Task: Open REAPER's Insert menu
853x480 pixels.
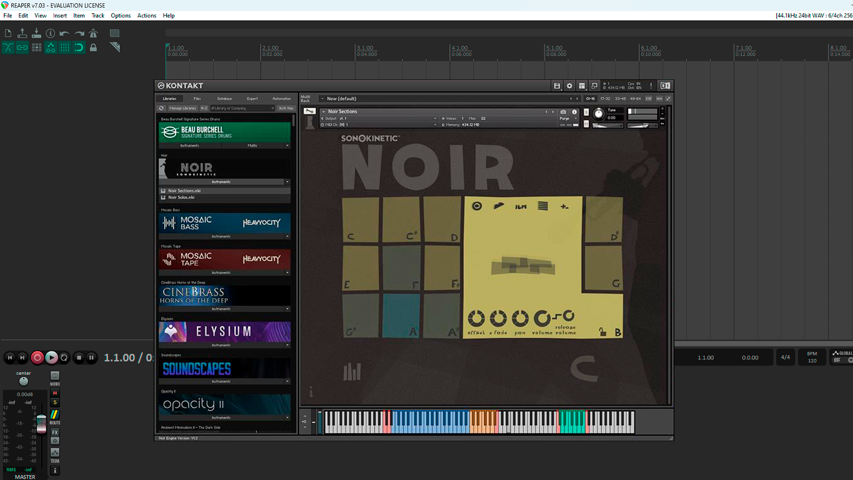Action: [x=60, y=16]
